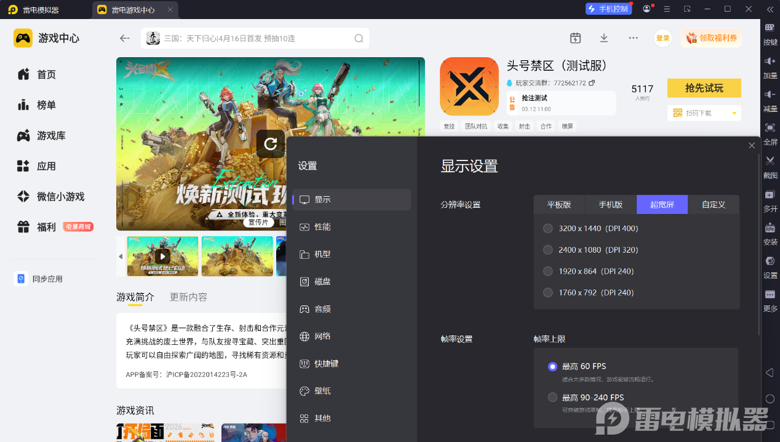Copy the player group number 772562172
Image resolution: width=780 pixels, height=442 pixels.
(592, 82)
